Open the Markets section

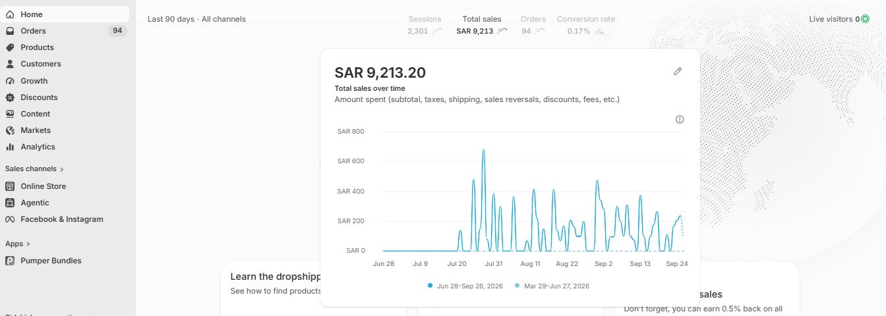65,130
